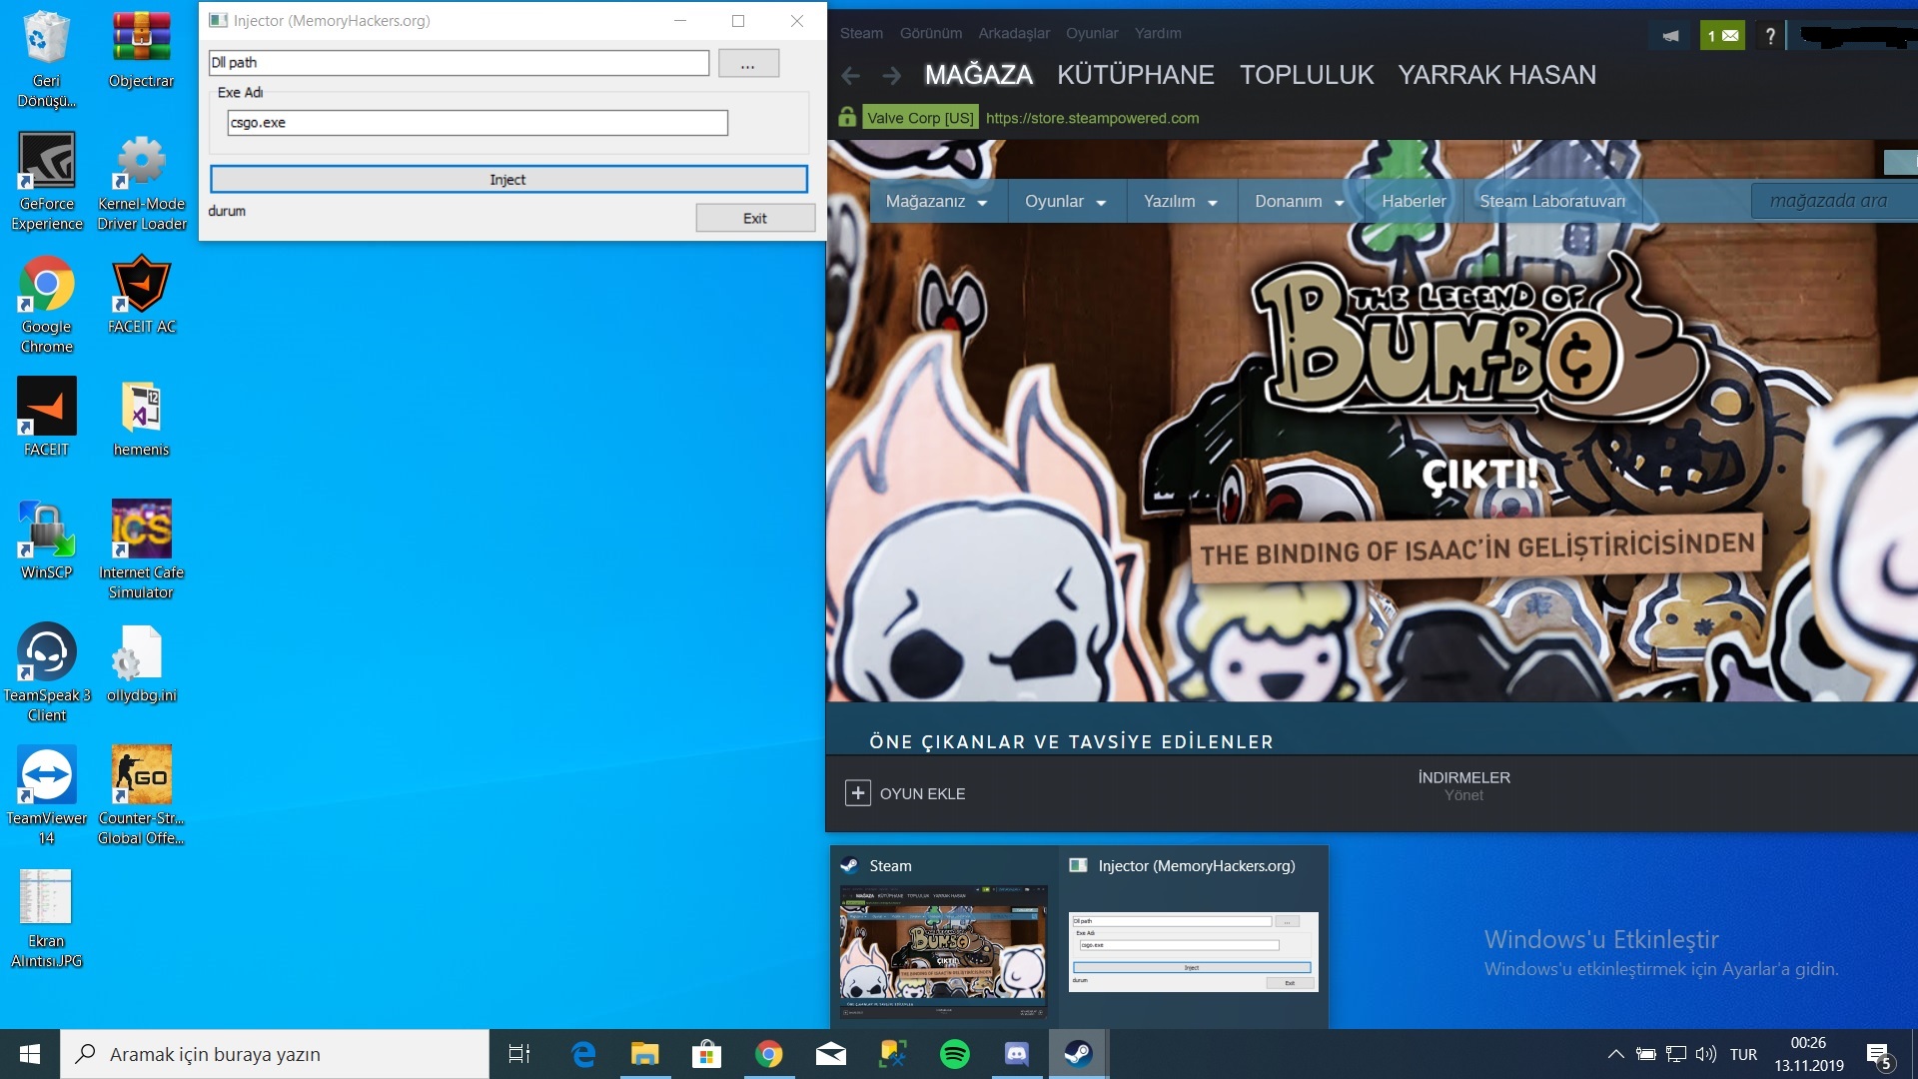Screen dimensions: 1918x1079
Task: Open the Recycle Bin desktop icon
Action: pos(46,58)
